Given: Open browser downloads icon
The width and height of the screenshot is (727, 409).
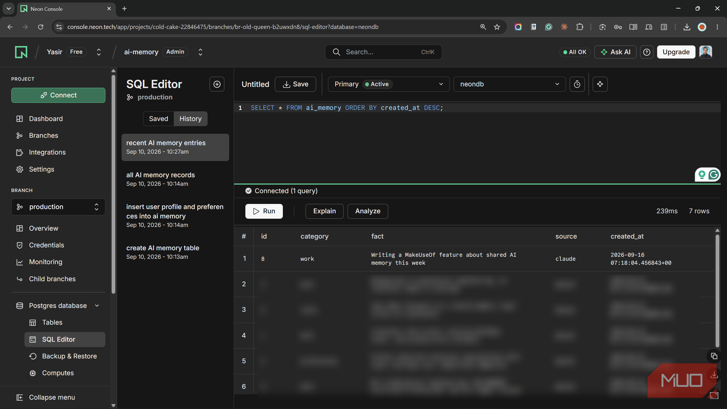Looking at the screenshot, I should pos(687,27).
